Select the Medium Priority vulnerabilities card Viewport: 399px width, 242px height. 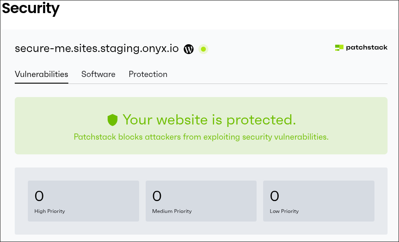201,201
